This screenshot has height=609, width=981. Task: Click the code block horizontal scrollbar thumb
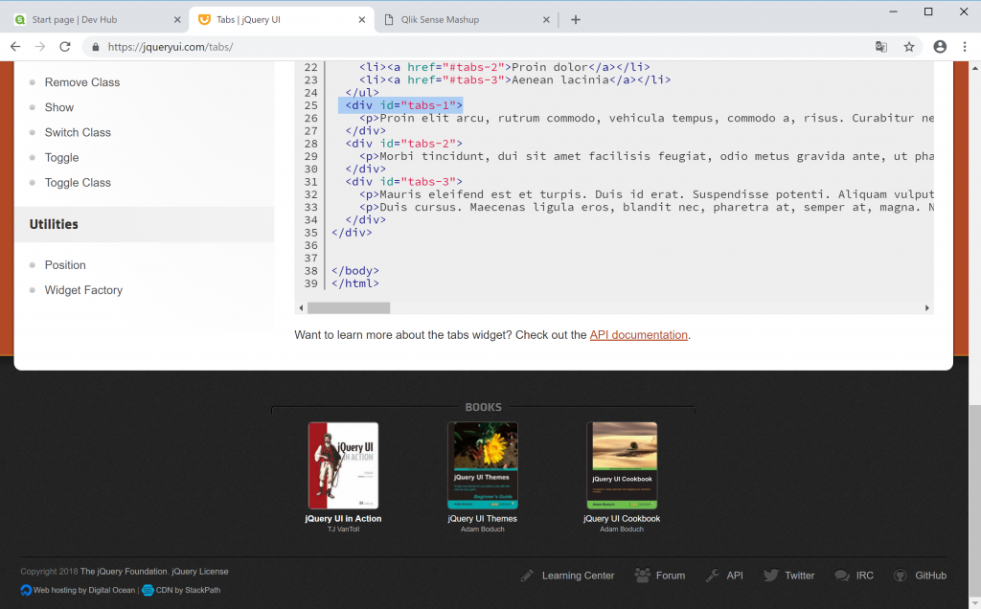coord(349,308)
